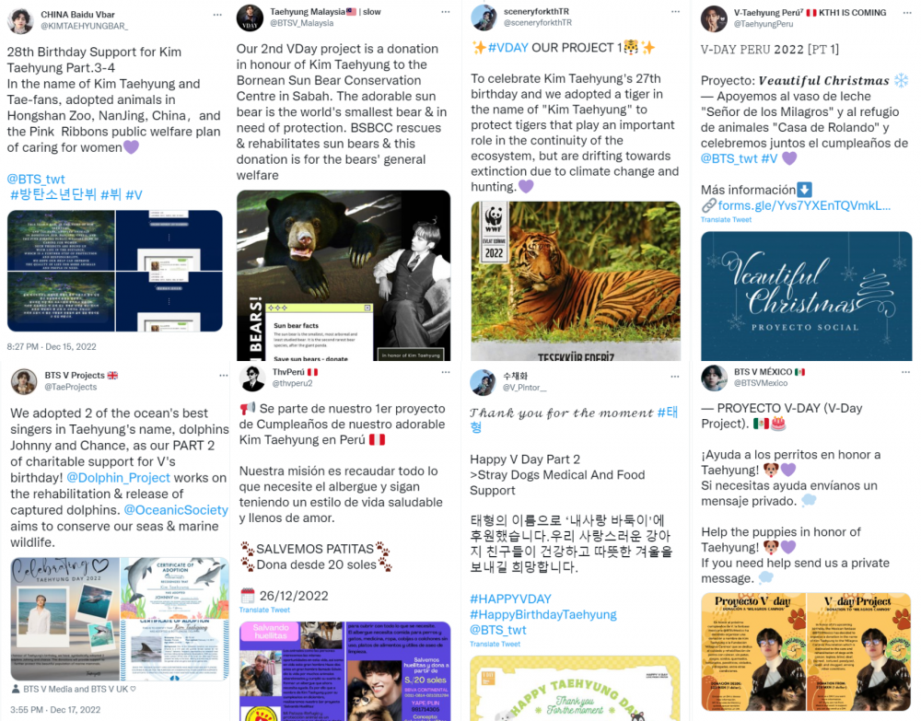Expand more menu on Taehyung Malaysia tweet
The height and width of the screenshot is (721, 921).
coord(445,12)
